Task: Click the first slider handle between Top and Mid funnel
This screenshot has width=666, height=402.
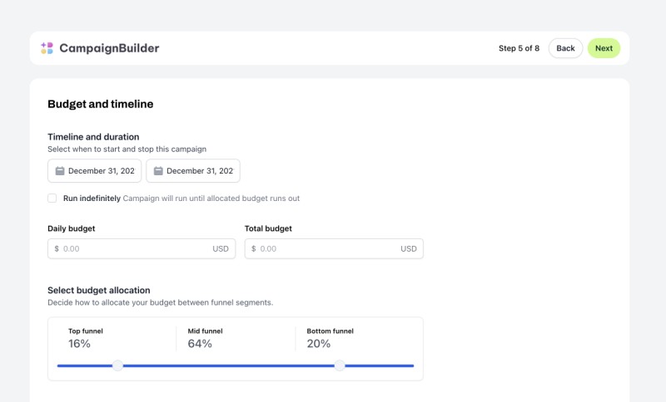Action: (117, 365)
